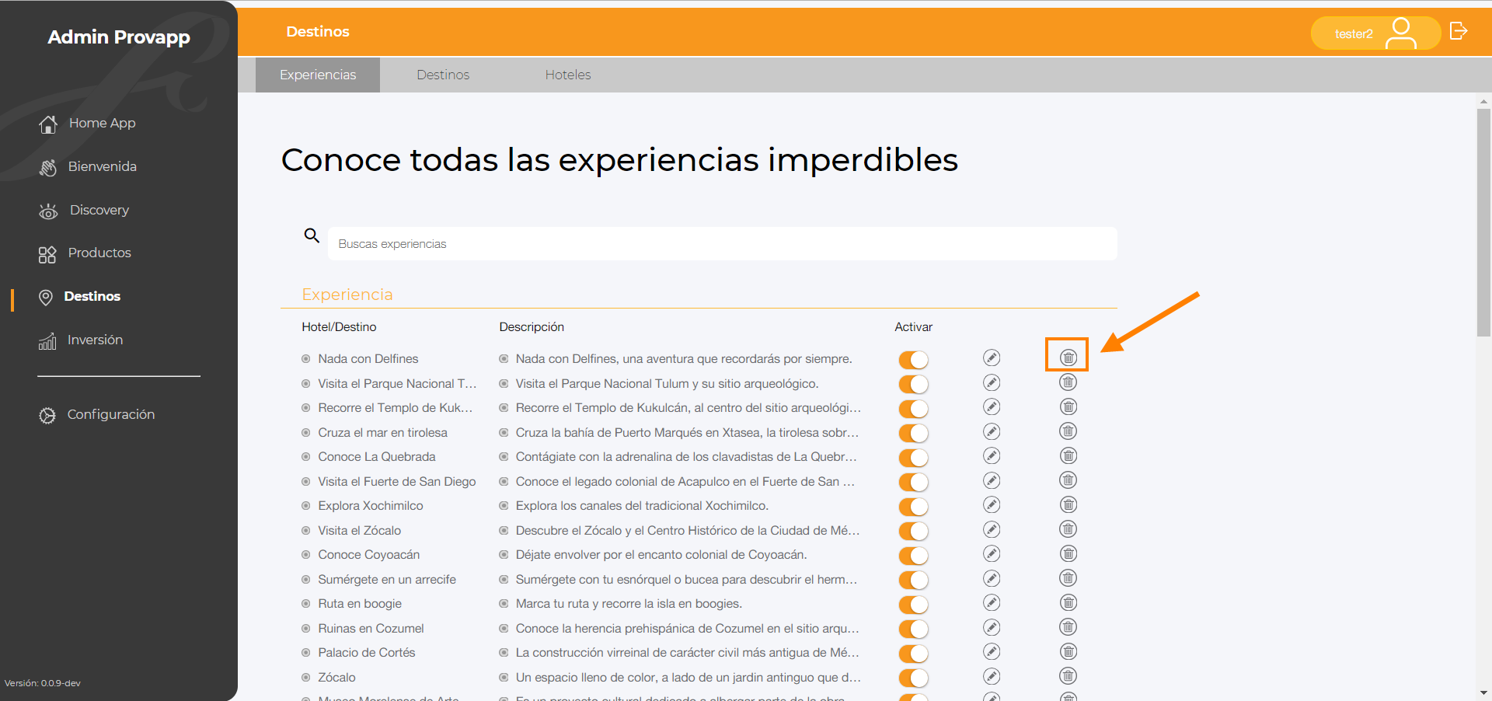Delete Cruza el mar en tirolesa row

(1068, 431)
